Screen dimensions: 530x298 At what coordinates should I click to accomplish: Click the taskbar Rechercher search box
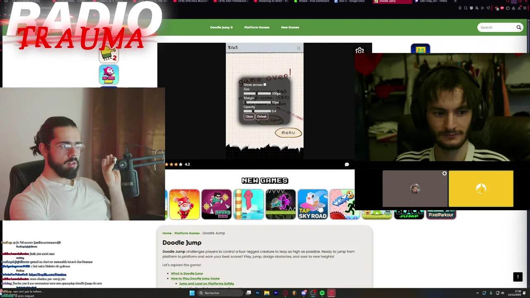[x=220, y=293]
